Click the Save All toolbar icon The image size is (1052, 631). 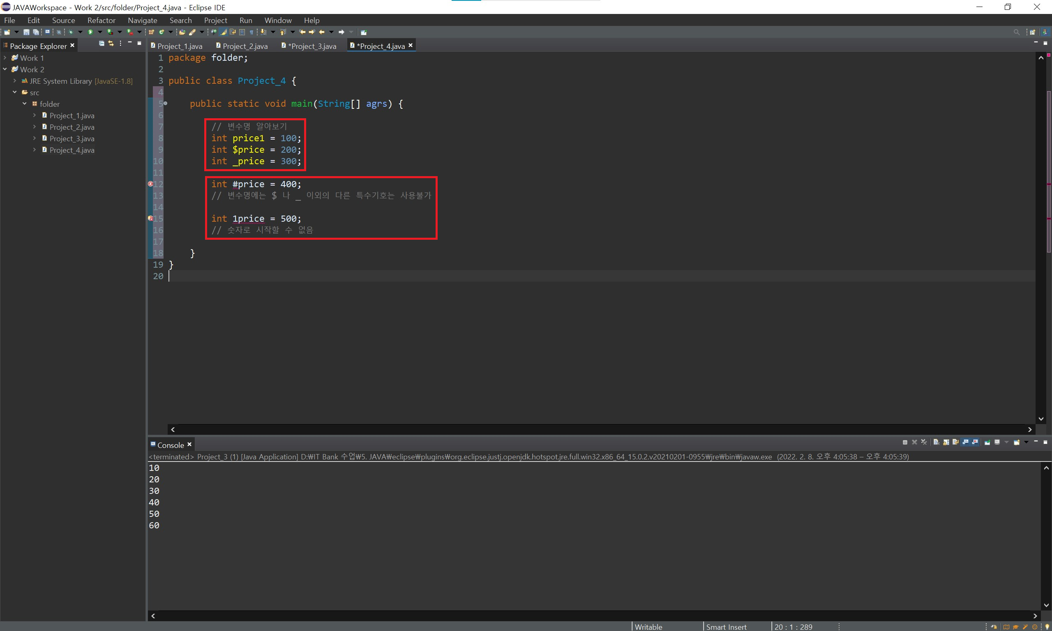pyautogui.click(x=36, y=32)
